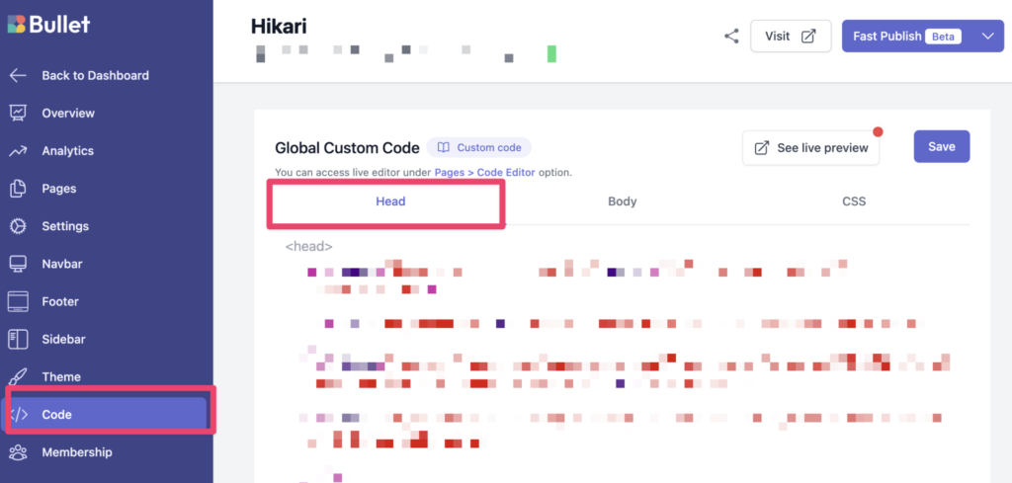Viewport: 1012px width, 483px height.
Task: Open the Custom code documentation badge
Action: [478, 148]
